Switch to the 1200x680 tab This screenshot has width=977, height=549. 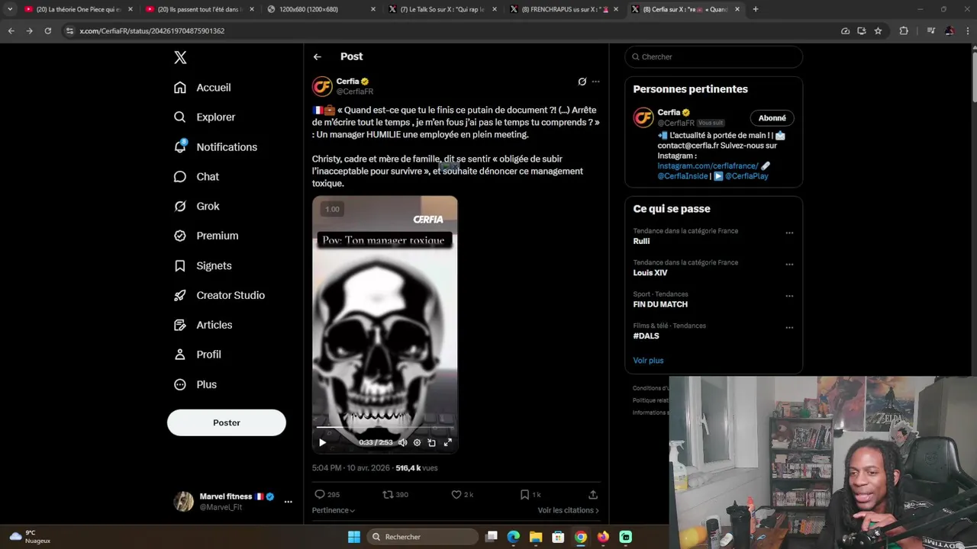[x=321, y=9]
